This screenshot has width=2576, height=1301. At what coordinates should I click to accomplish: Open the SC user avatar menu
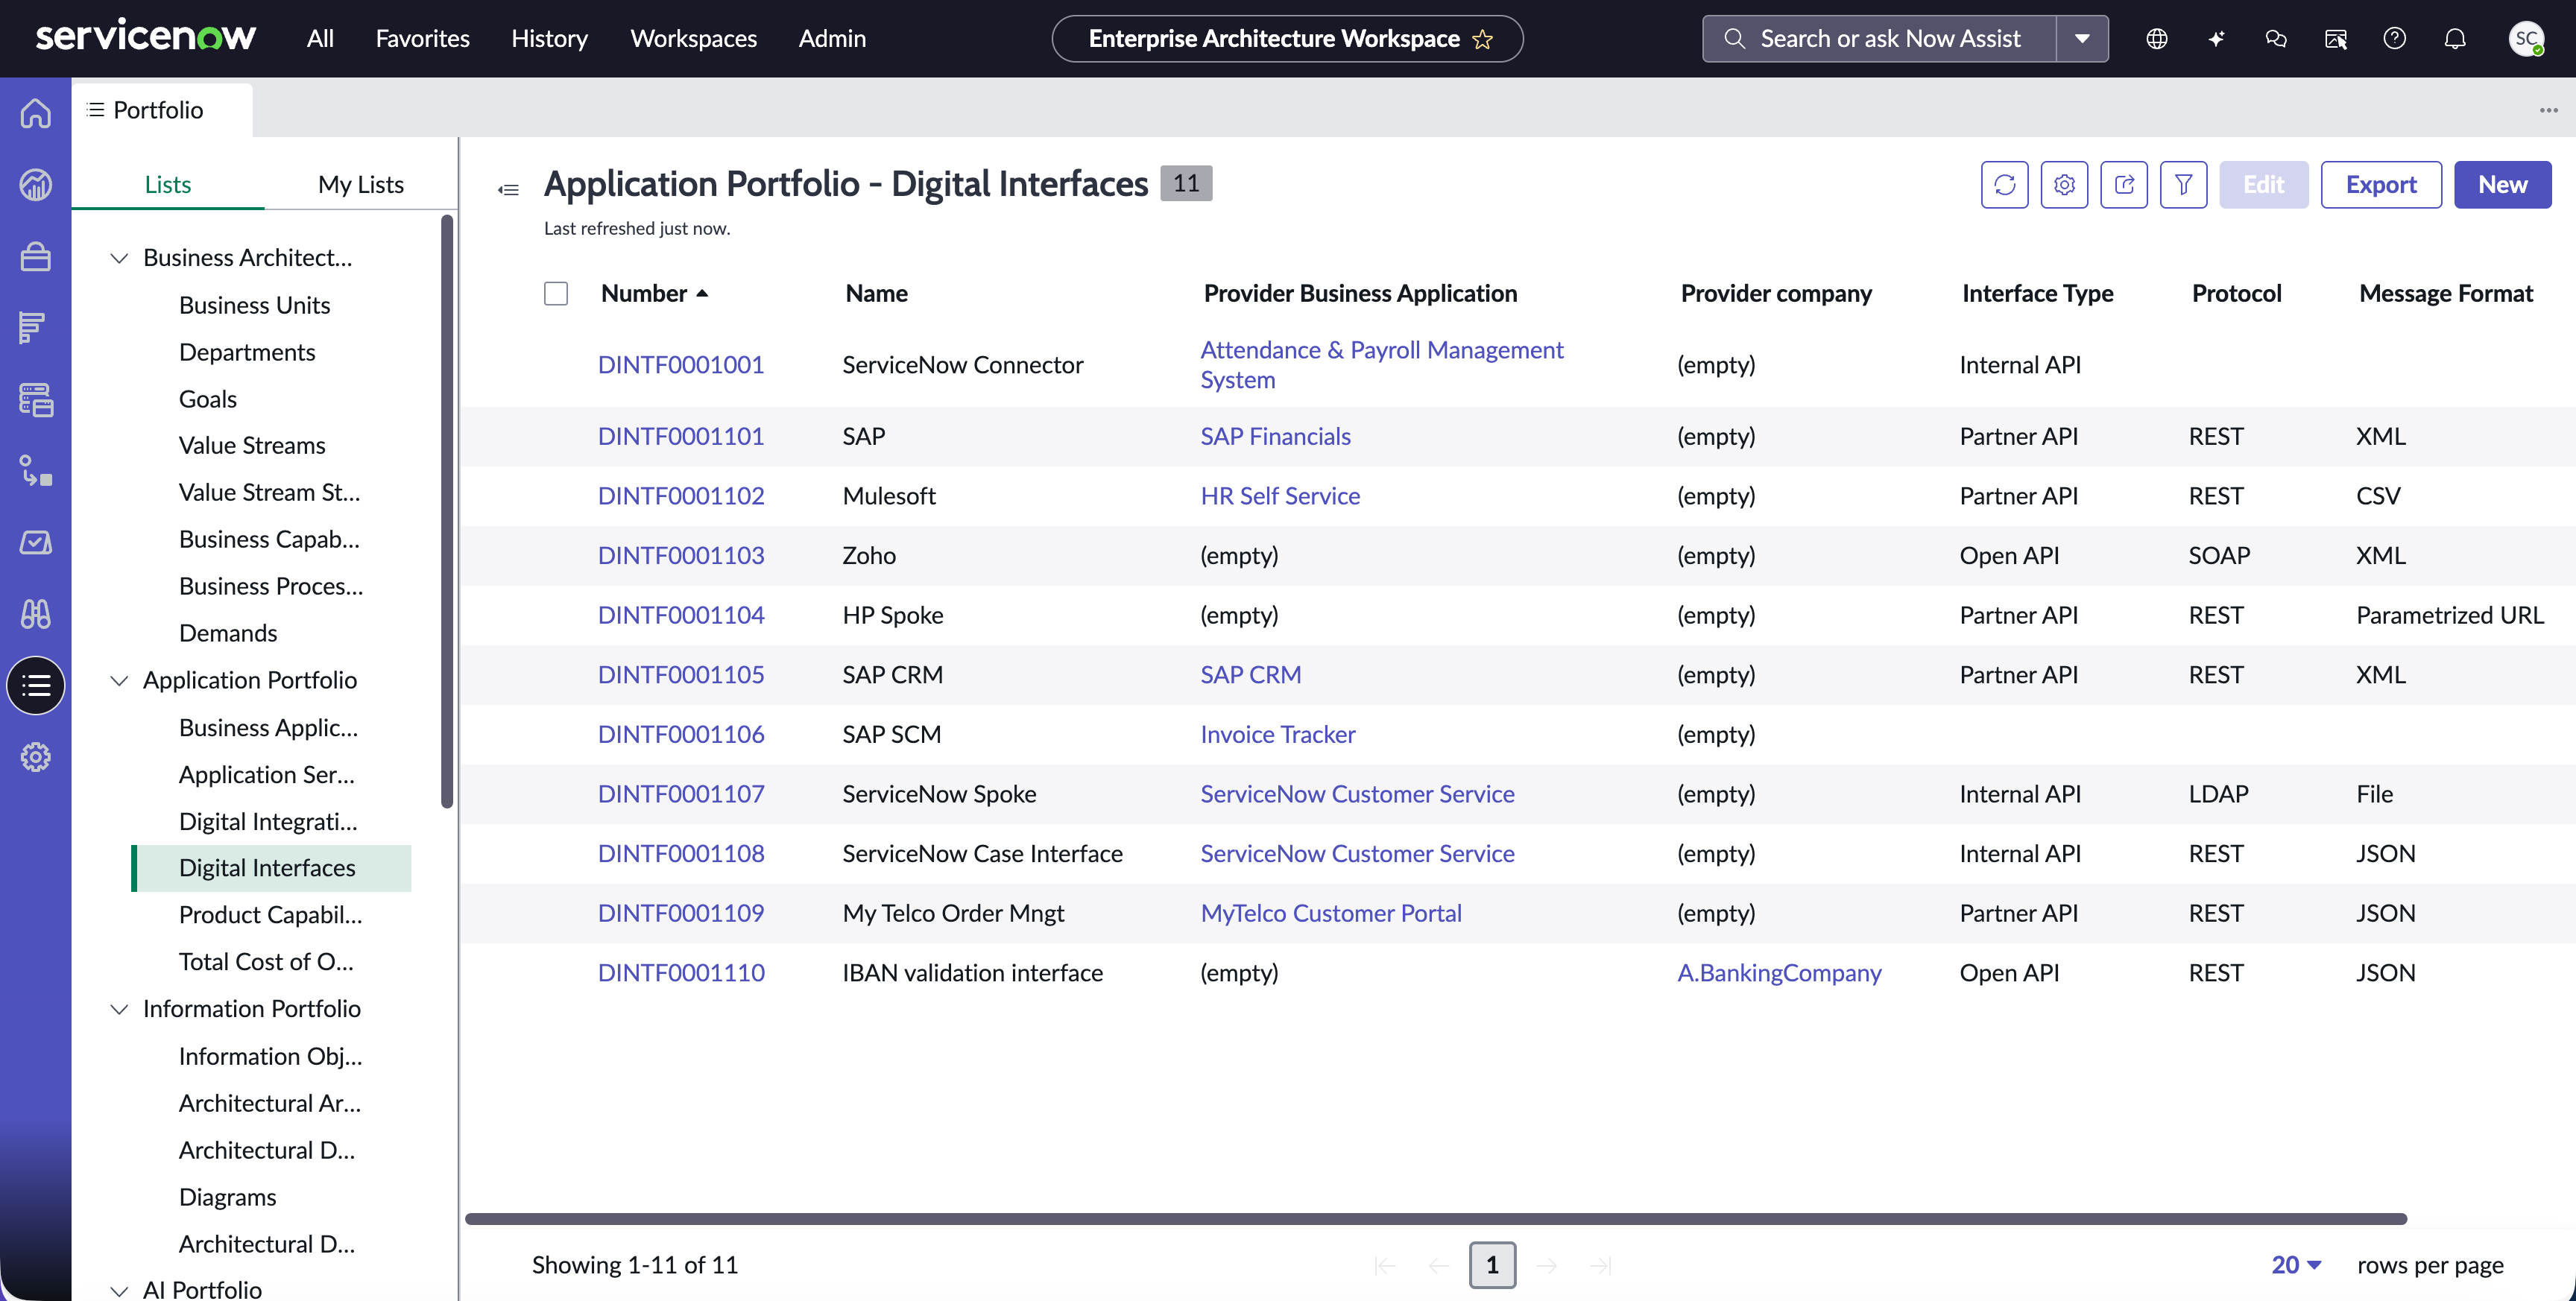click(x=2526, y=39)
